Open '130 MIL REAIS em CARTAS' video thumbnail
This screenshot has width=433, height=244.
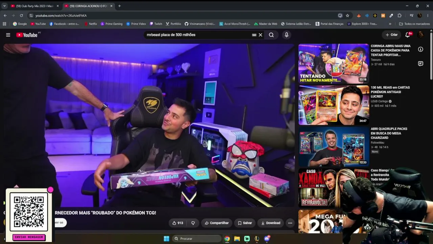[x=334, y=105]
